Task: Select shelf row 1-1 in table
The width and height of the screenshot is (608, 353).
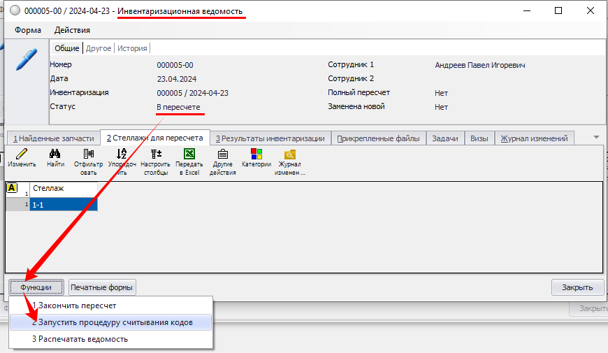Action: pyautogui.click(x=63, y=205)
